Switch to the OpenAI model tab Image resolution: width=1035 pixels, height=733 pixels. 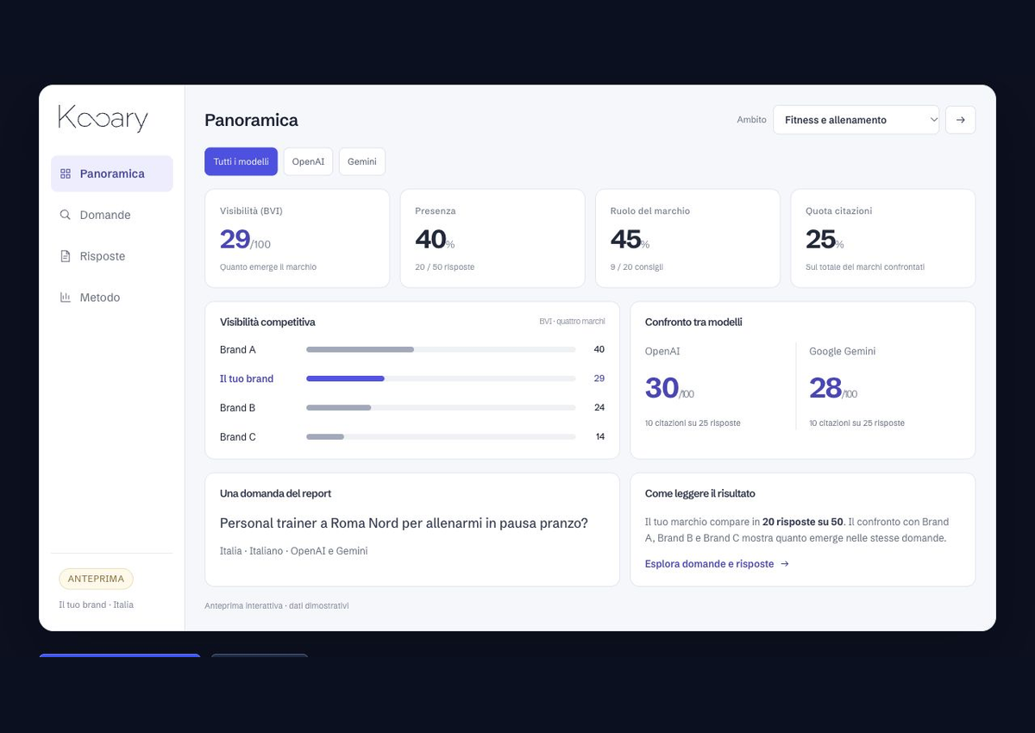[308, 161]
